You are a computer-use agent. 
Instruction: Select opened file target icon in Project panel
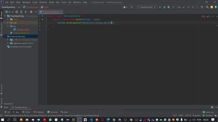[x=17, y=12]
